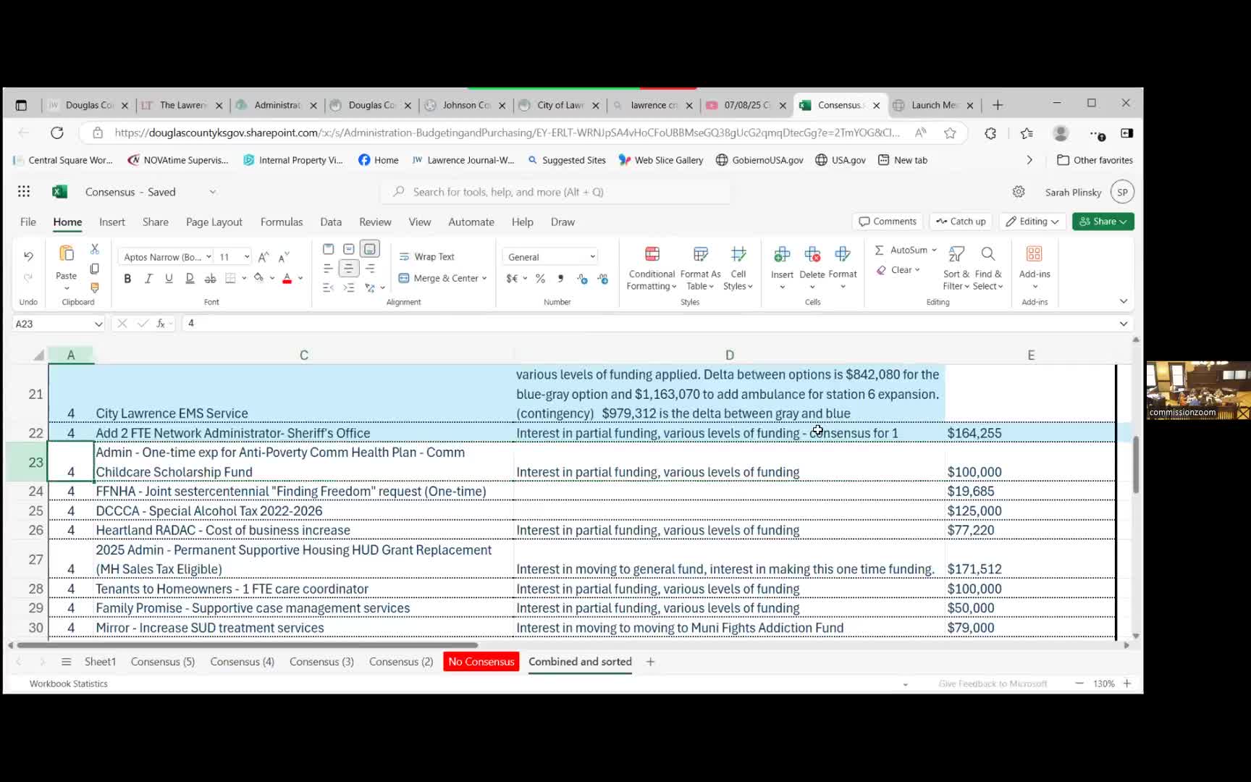Click the Conditional Formatting icon
The width and height of the screenshot is (1251, 782).
[652, 255]
